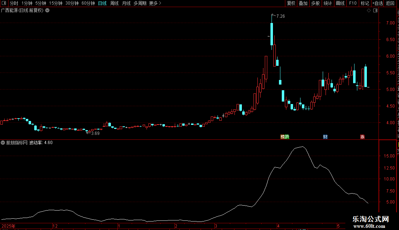Click the 7.26 high price label
Image resolution: width=399 pixels, height=230 pixels.
281,16
